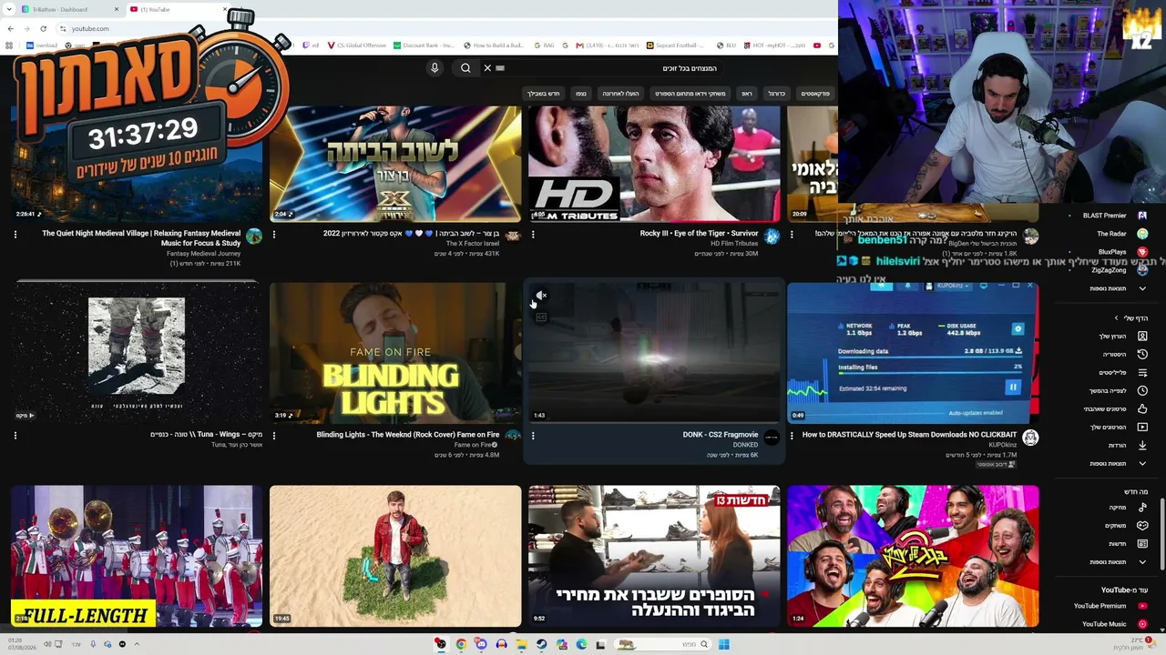1166x655 pixels.
Task: Click the on-screen keyboard icon in search
Action: pyautogui.click(x=500, y=68)
